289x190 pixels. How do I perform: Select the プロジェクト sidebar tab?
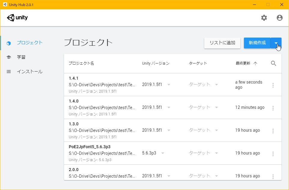click(30, 43)
